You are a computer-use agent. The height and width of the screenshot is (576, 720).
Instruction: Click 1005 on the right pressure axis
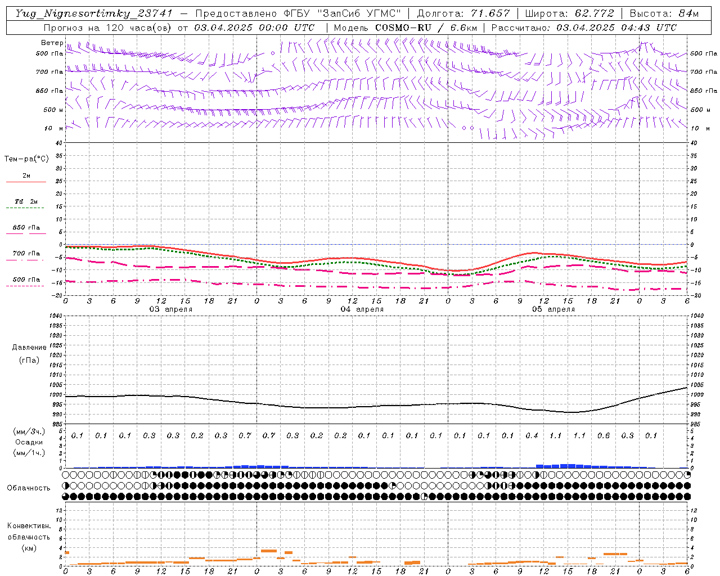tap(696, 385)
